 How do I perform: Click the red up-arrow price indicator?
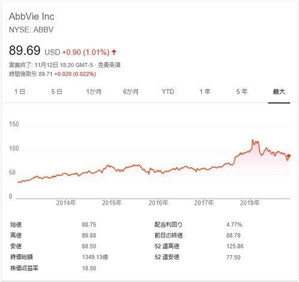114,52
